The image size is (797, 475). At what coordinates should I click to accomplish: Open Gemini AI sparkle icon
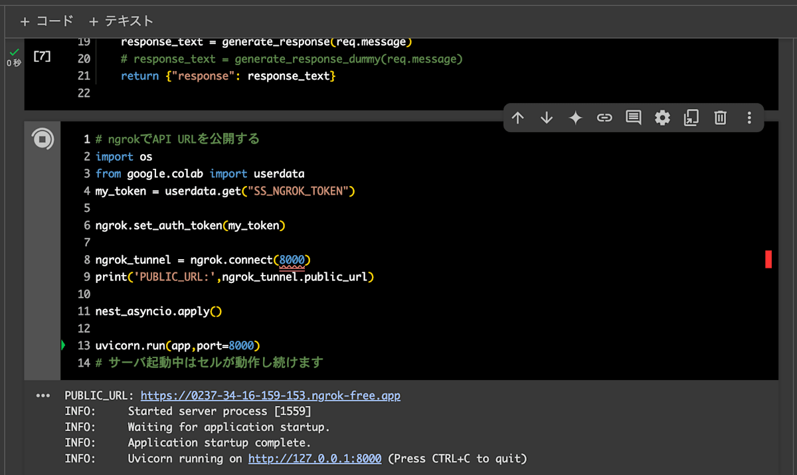click(576, 118)
